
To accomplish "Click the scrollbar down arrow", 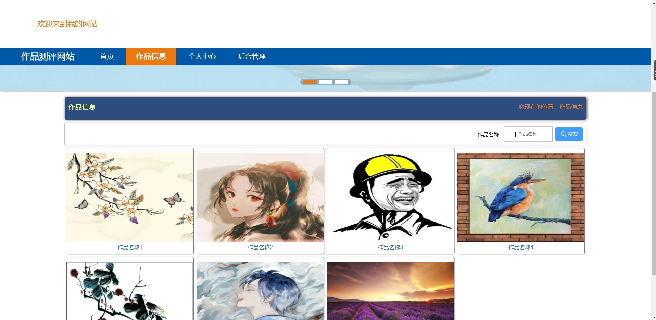I will click(x=654, y=317).
